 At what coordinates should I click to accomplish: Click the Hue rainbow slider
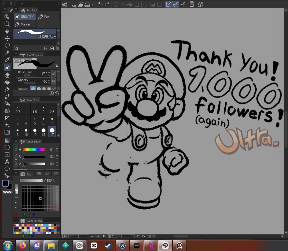coord(34,149)
